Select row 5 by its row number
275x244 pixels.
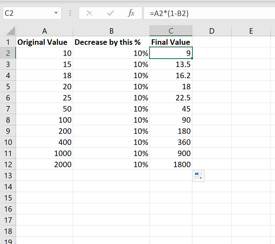[8, 86]
